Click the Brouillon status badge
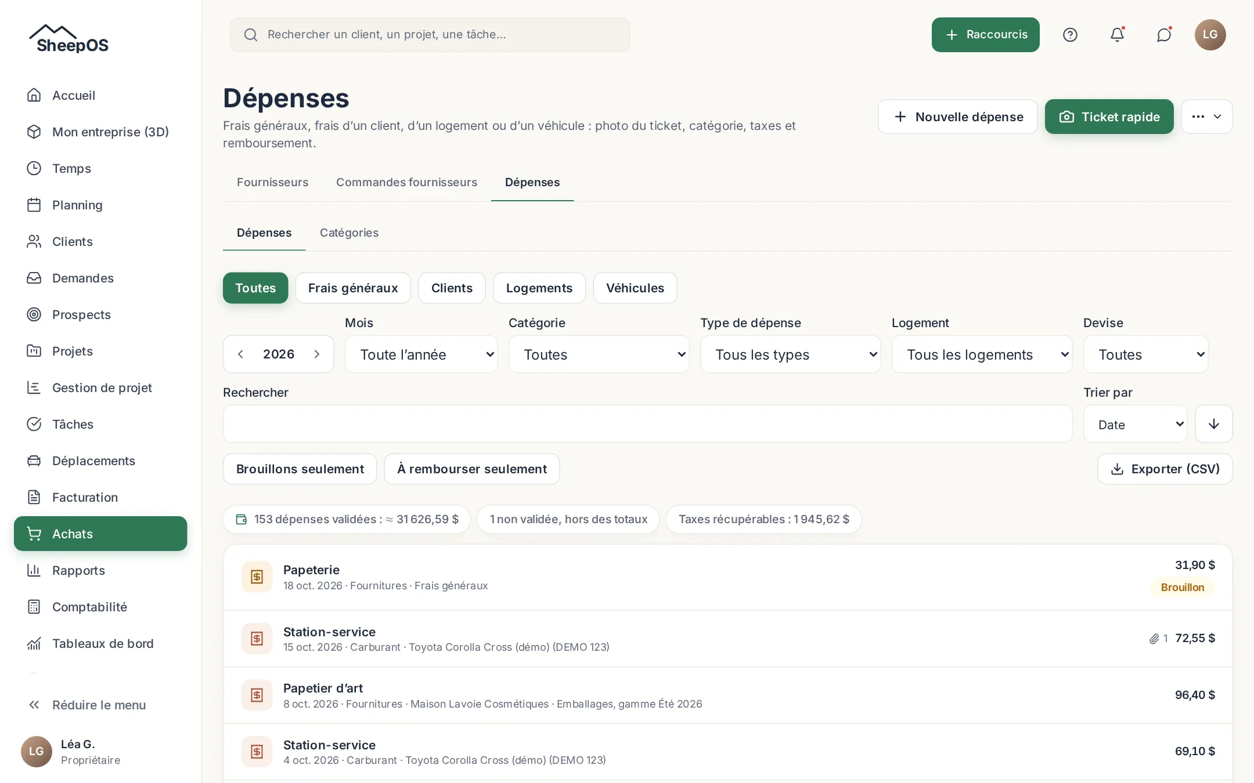 1183,587
